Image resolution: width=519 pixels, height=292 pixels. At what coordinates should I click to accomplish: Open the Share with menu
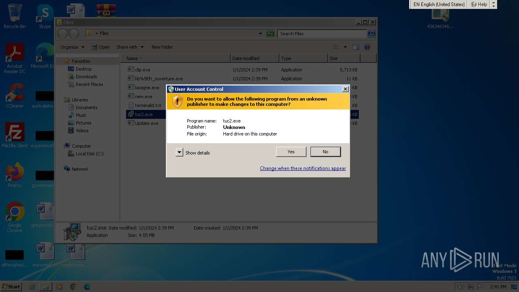(130, 47)
